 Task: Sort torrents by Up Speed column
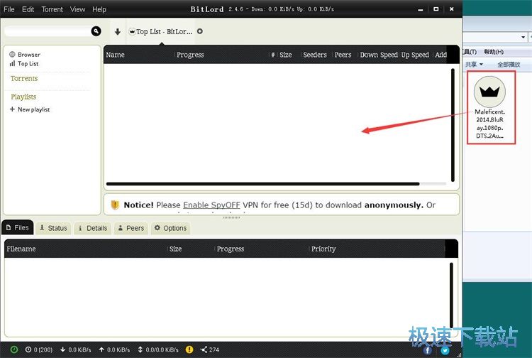pos(415,55)
